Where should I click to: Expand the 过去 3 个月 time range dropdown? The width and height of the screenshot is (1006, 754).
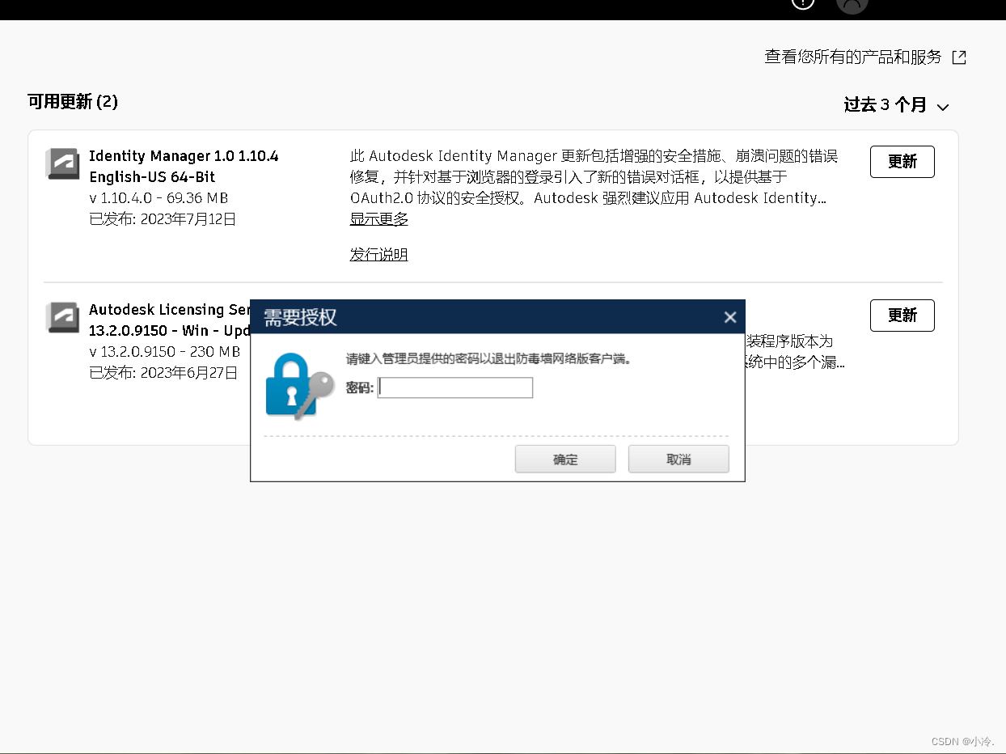896,105
